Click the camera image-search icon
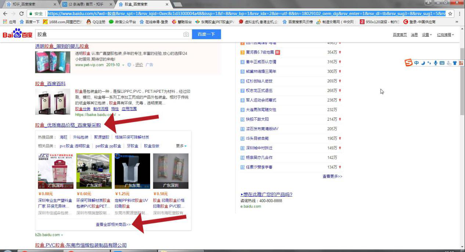 tap(186, 34)
